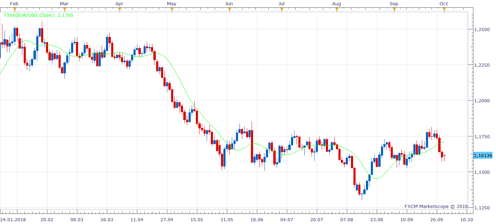Click the current price tag 1,16136
496x224 pixels.
pyautogui.click(x=482, y=155)
